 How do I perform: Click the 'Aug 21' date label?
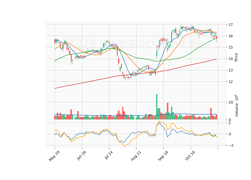(136, 156)
